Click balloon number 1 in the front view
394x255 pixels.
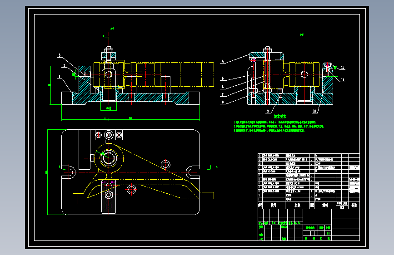pos(60,77)
